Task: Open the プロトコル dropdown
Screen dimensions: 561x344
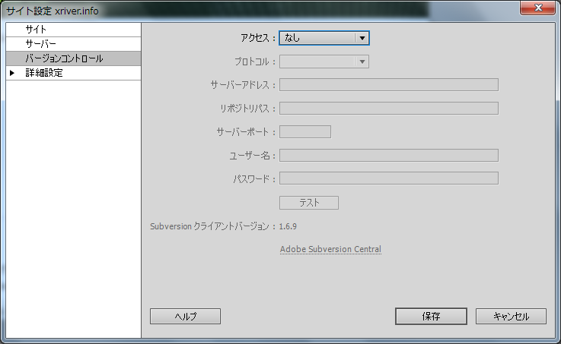Action: 324,62
